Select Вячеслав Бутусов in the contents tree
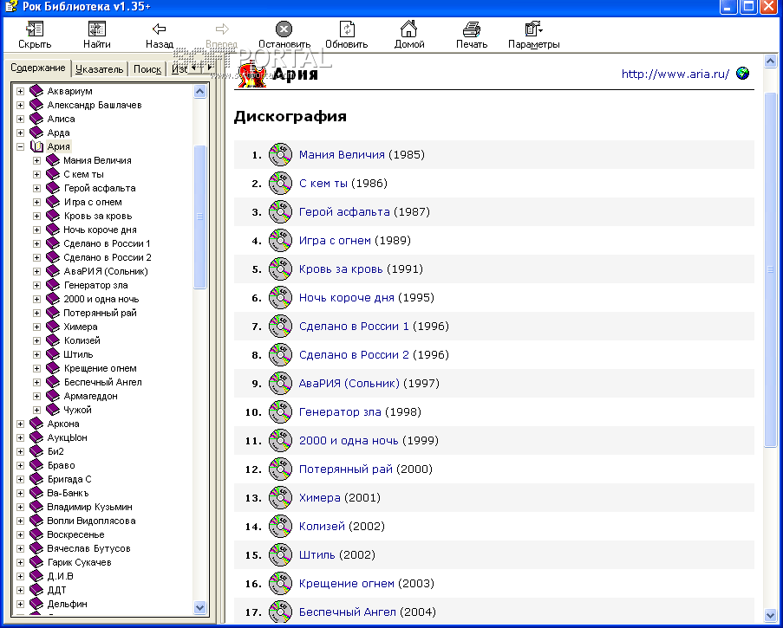 pos(89,548)
